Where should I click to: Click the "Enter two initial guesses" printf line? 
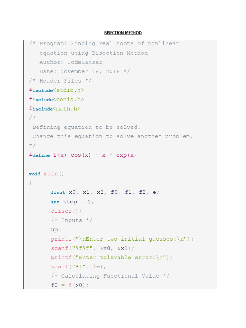pos(122,239)
